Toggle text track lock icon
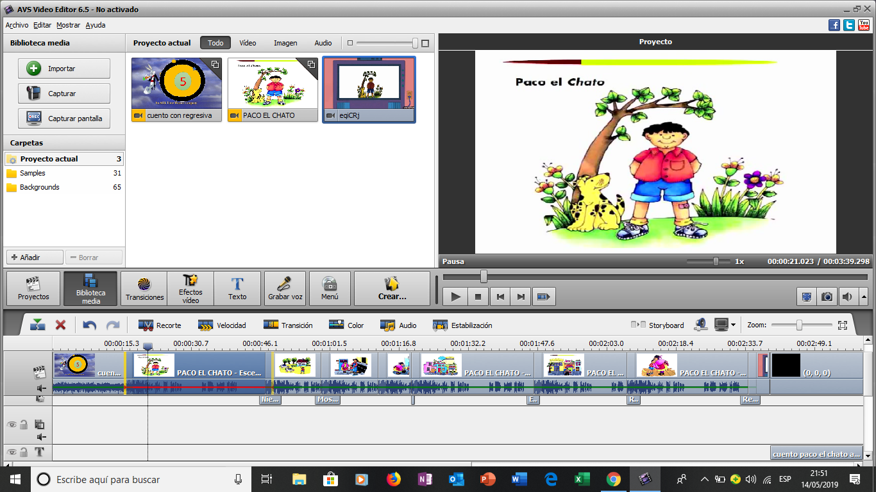 pyautogui.click(x=24, y=452)
